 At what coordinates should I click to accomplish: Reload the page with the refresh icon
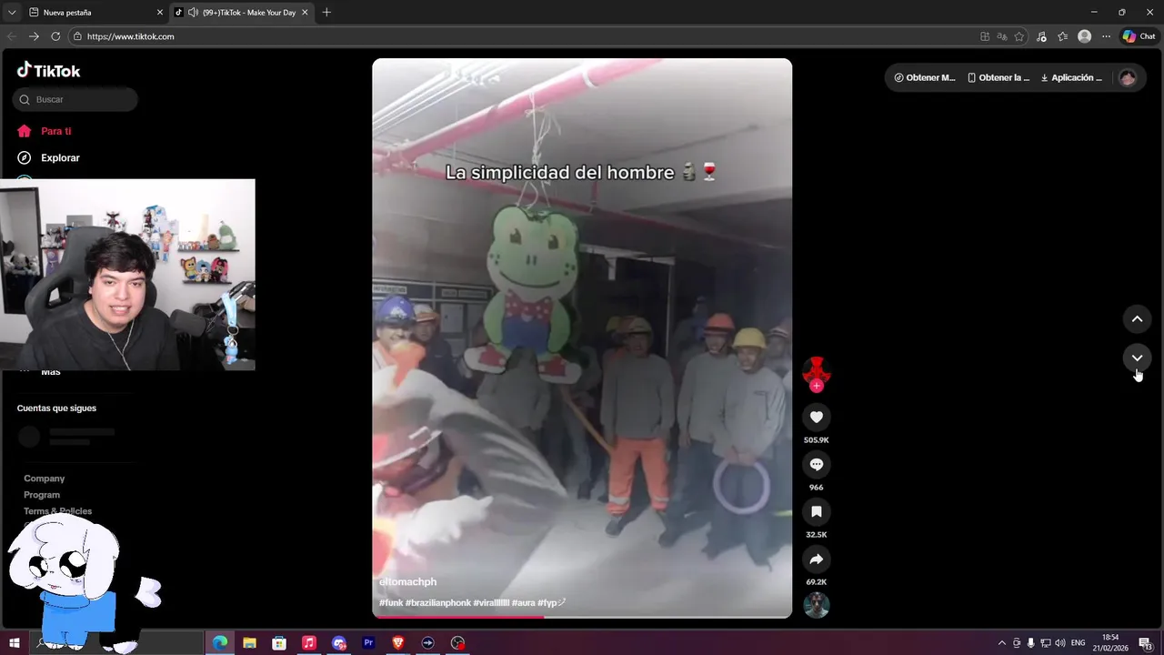click(55, 36)
